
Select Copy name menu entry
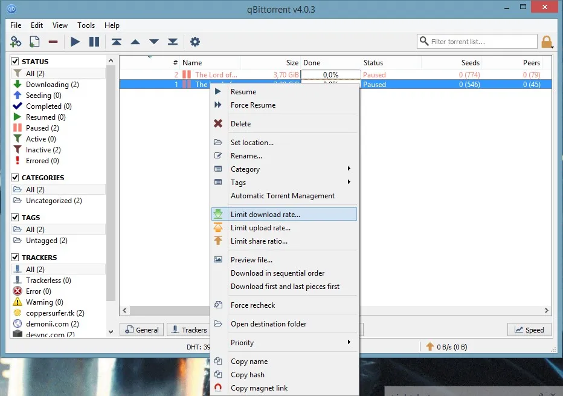[285, 361]
